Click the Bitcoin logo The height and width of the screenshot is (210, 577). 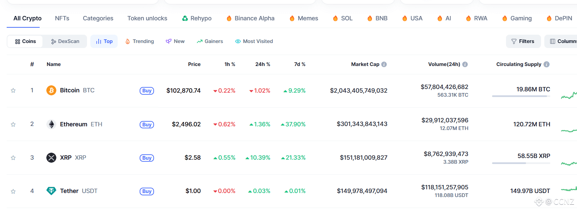click(x=51, y=90)
